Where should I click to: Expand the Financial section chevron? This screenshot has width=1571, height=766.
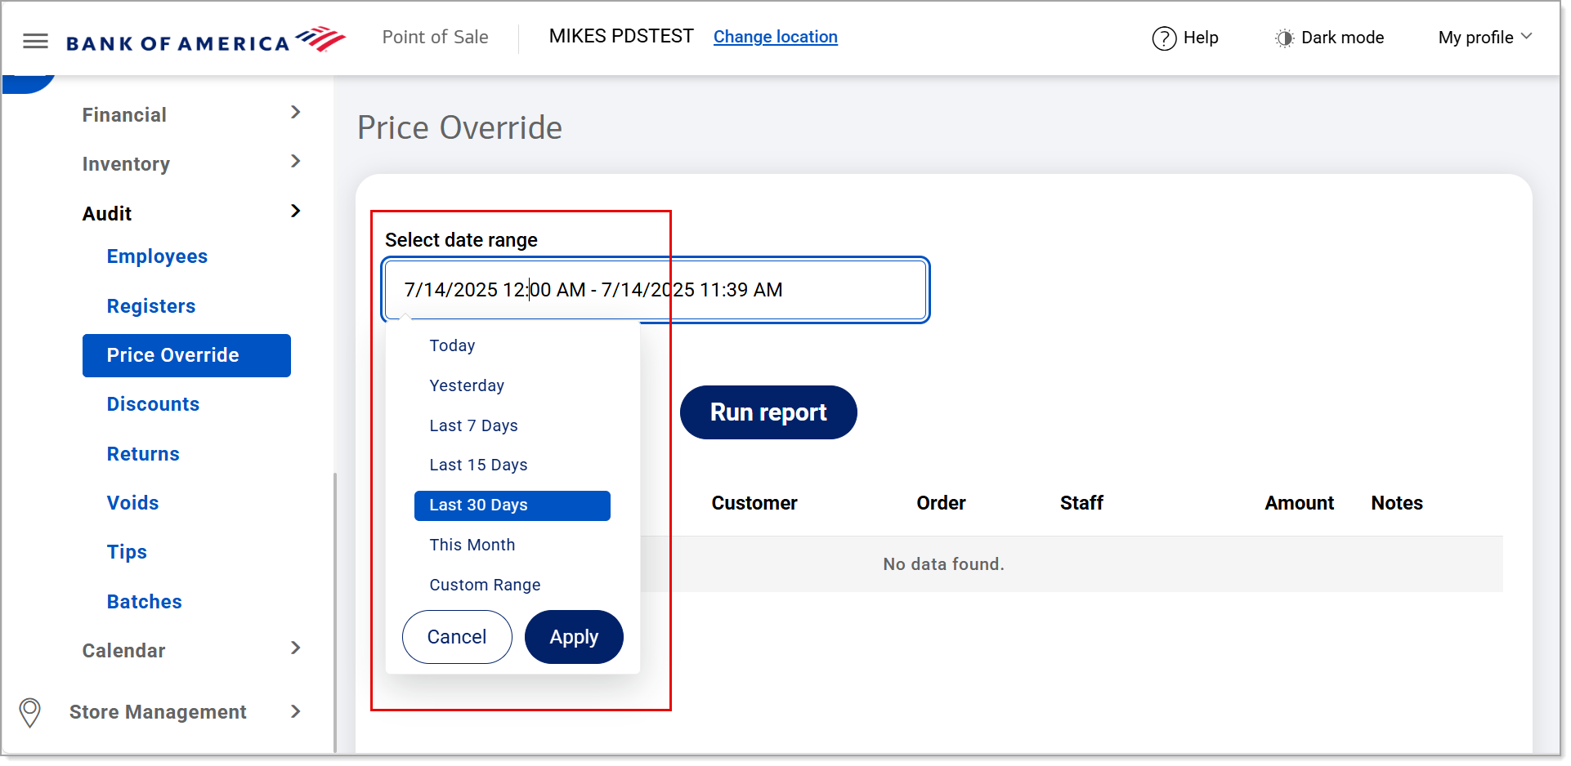[x=296, y=113]
